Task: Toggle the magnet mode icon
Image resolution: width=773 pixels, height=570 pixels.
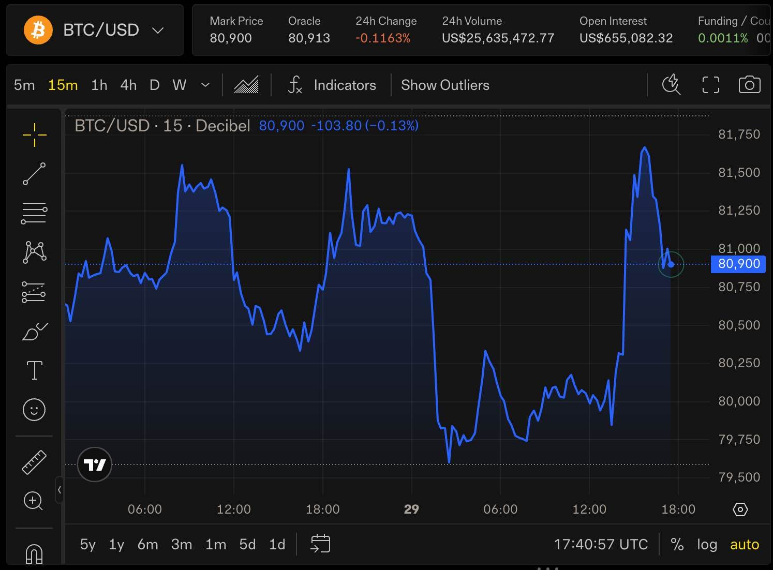Action: coord(34,553)
